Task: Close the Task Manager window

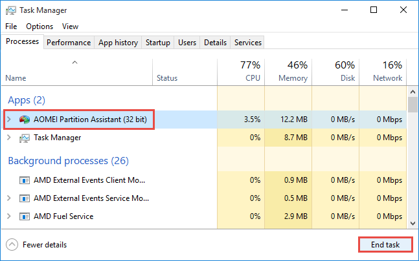Action: [x=403, y=10]
